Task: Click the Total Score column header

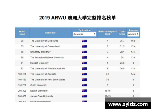Action: coord(122,33)
